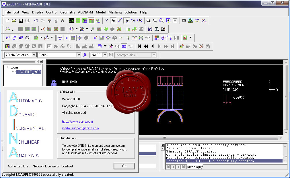
Task: Click the mailto support@adina.com link
Action: 80,128
